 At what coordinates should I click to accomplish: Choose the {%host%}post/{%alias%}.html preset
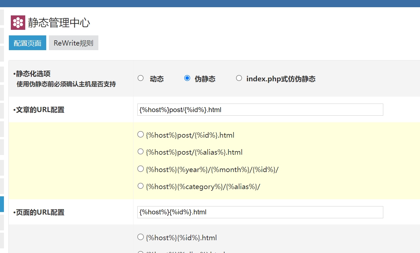click(141, 151)
